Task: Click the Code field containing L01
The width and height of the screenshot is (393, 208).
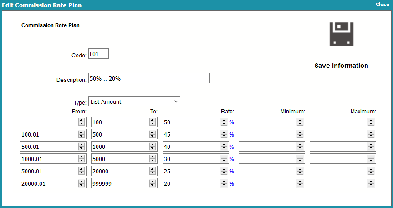Action: [98, 54]
